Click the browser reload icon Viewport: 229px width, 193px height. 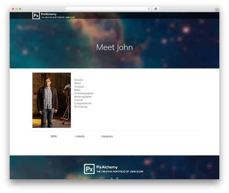click(149, 9)
